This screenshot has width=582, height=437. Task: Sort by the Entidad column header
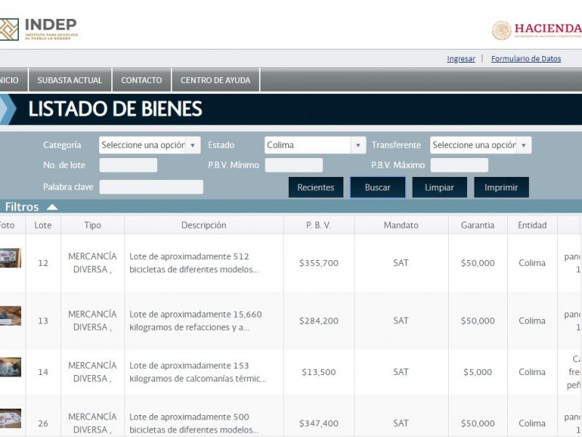[x=533, y=225]
